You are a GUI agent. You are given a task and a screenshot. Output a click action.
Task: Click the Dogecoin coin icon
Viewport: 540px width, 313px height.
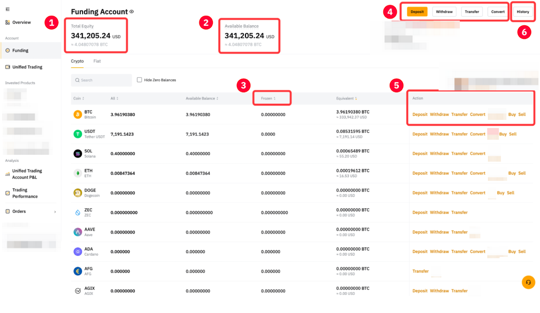78,193
